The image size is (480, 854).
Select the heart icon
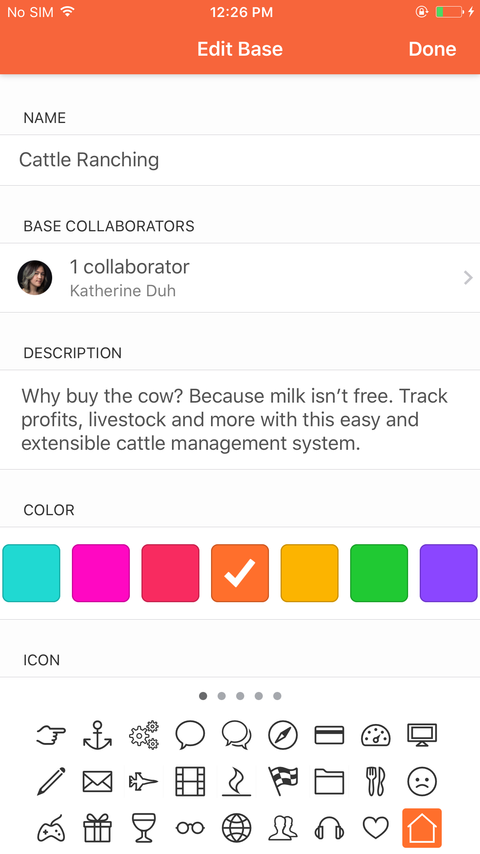(375, 827)
